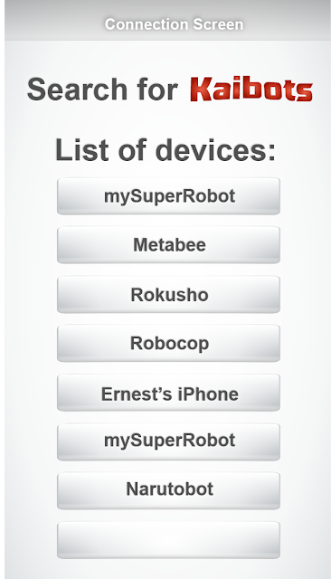Select the mySuperRobot device above Metabee
Viewport: 331px width, 579px height.
[168, 196]
